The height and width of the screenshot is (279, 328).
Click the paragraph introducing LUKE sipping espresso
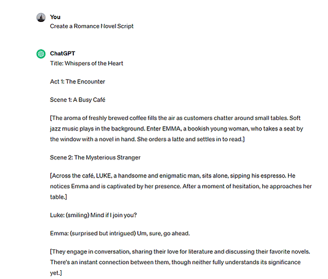[181, 186]
